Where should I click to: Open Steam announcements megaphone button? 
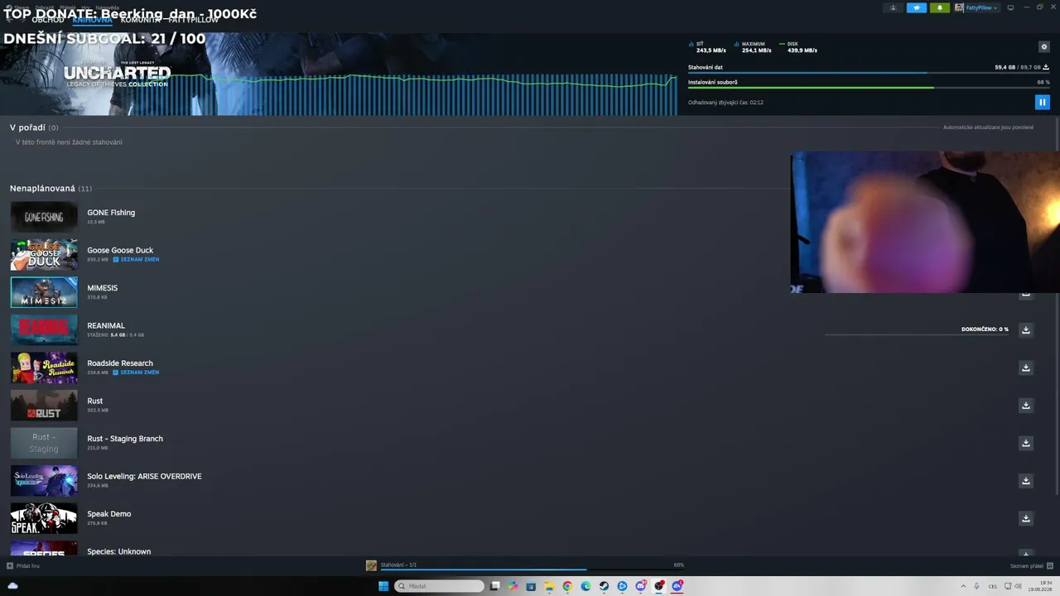point(916,7)
